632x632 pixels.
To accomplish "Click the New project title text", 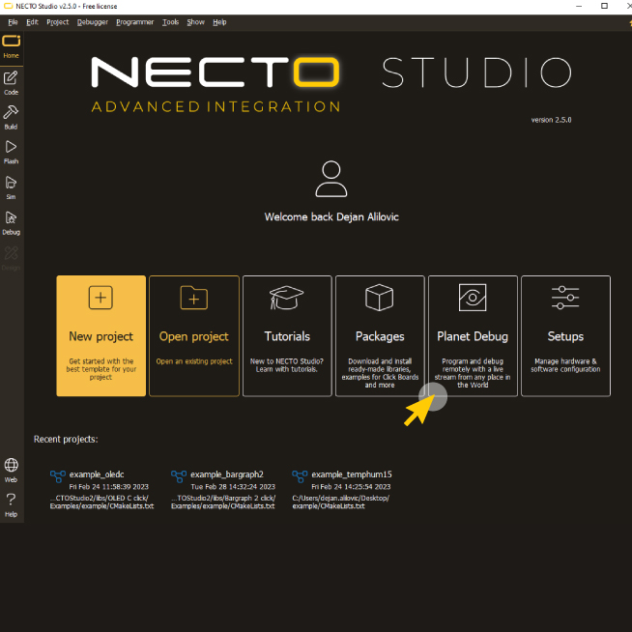I will coord(101,336).
